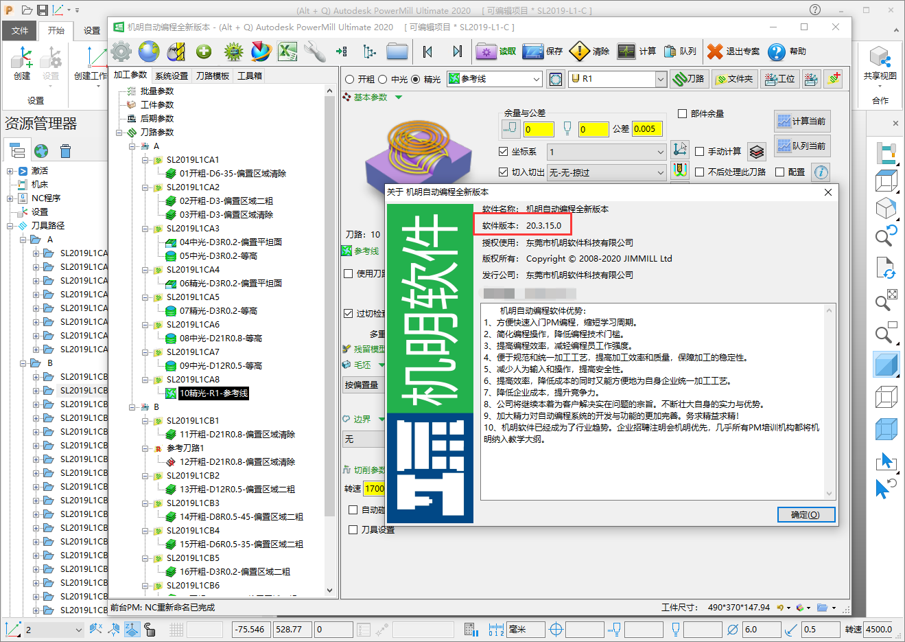Image resolution: width=905 pixels, height=642 pixels.
Task: Open the gear settings icon in plugin toolbar
Action: pos(121,51)
